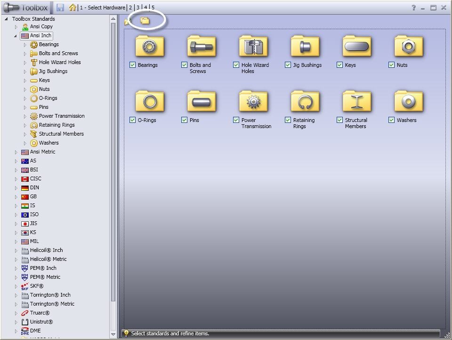Open the Jig Bushings folder icon
The height and width of the screenshot is (340, 452).
click(305, 46)
